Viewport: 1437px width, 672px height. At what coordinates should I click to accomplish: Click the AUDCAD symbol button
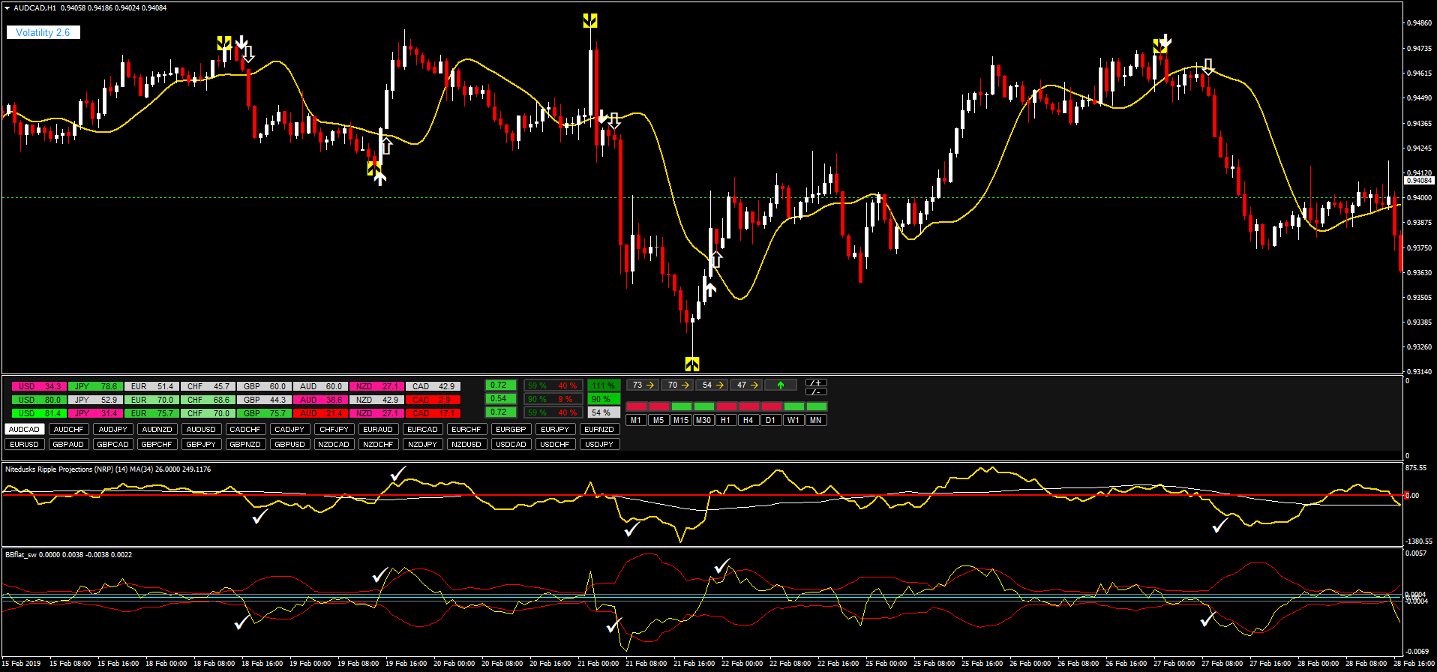[x=24, y=430]
